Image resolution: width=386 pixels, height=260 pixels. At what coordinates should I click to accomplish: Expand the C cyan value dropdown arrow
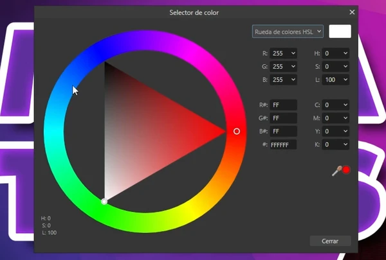point(345,105)
